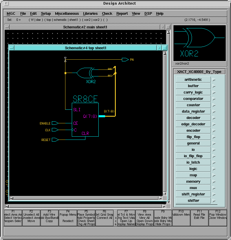Open the Libraries menu

pos(90,14)
